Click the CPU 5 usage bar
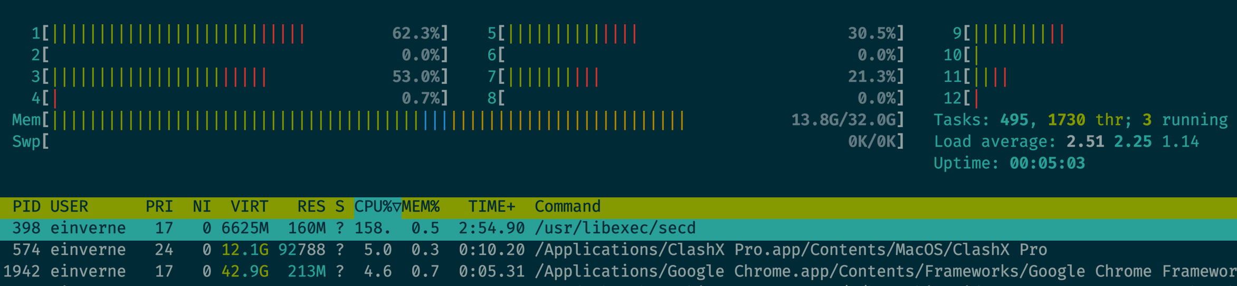The height and width of the screenshot is (286, 1237). pyautogui.click(x=696, y=34)
